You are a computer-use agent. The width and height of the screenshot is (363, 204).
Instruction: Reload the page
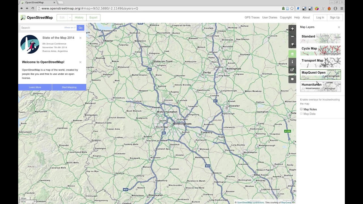pos(33,8)
